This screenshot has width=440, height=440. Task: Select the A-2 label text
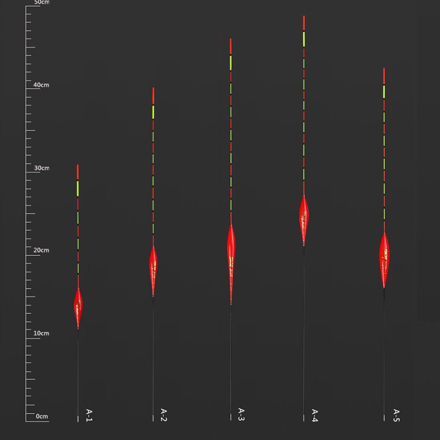[164, 415]
